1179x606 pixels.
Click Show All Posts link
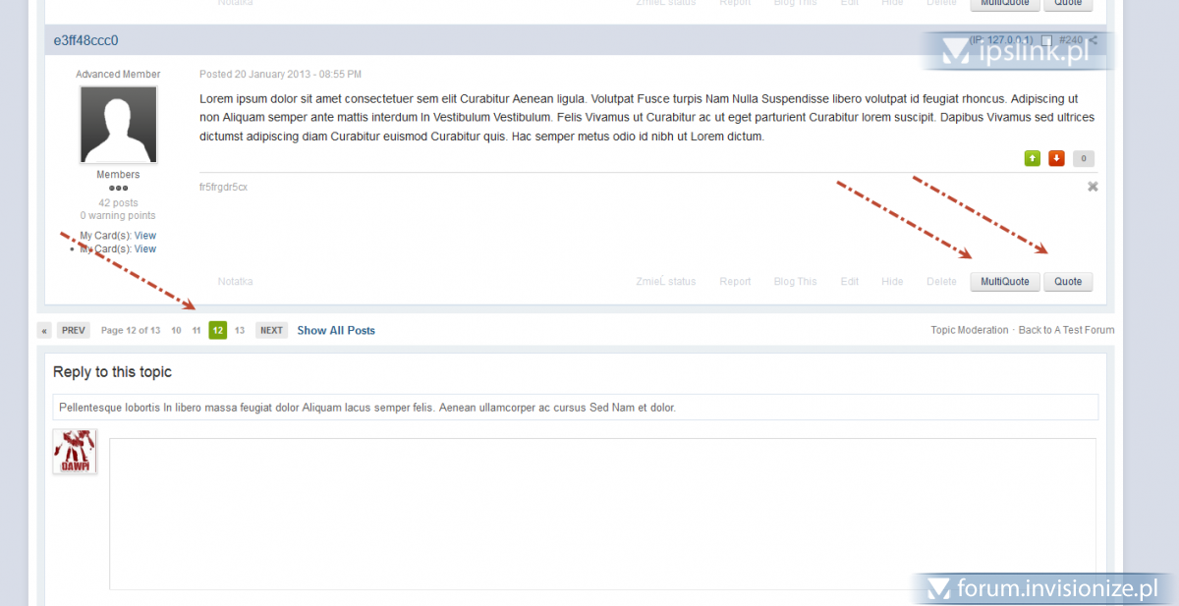(336, 331)
